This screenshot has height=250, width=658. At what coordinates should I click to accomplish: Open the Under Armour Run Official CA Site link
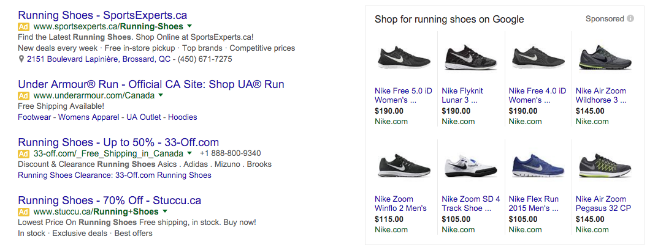click(151, 84)
